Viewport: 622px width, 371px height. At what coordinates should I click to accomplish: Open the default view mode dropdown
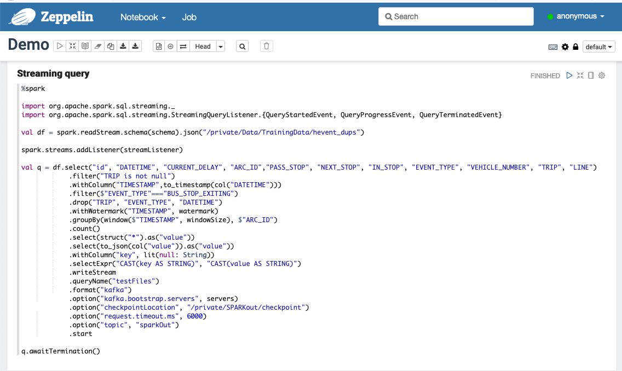598,47
